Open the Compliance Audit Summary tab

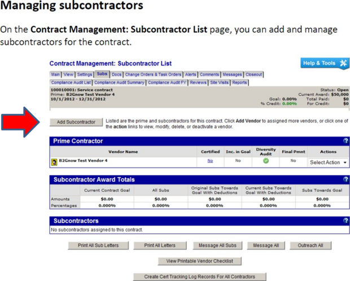click(120, 82)
